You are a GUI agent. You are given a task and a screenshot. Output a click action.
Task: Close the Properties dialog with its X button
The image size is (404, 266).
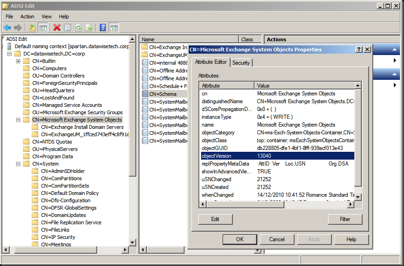point(367,50)
